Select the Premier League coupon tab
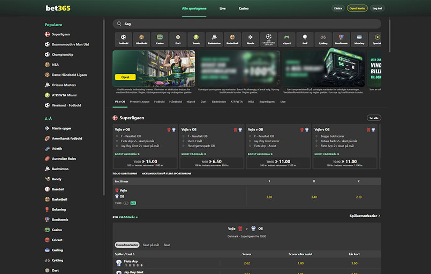The image size is (431, 274). [140, 102]
